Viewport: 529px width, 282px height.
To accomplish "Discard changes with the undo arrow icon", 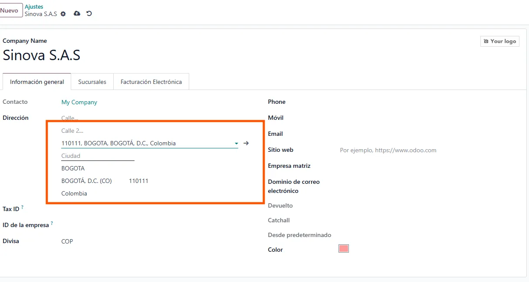I will point(89,14).
